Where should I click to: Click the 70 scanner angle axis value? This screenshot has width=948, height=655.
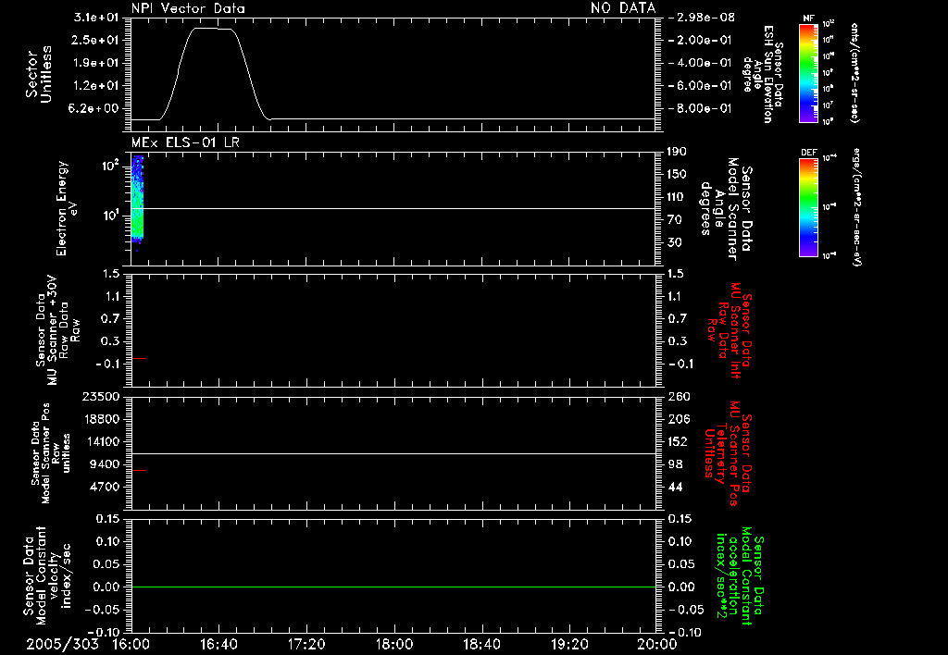click(x=674, y=220)
